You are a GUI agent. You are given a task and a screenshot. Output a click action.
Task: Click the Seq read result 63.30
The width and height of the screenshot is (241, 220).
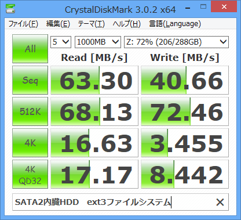(94, 80)
